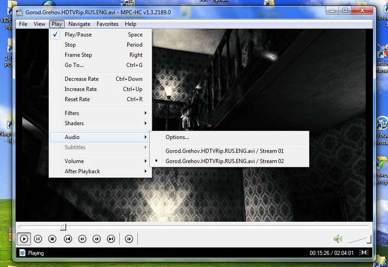Open the Navigate menu
The height and width of the screenshot is (267, 388).
pos(79,24)
